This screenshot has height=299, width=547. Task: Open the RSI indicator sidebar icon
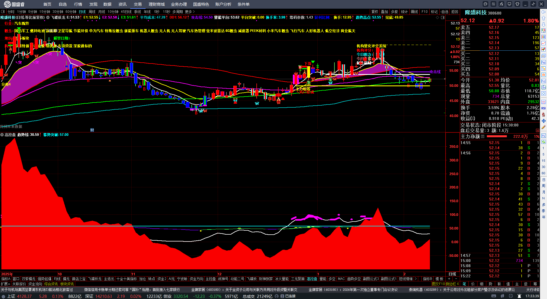(544, 108)
